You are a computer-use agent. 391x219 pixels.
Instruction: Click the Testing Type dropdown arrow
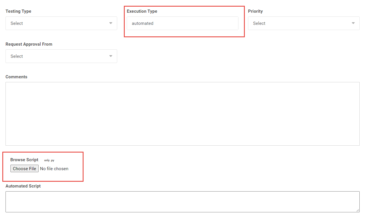point(111,23)
